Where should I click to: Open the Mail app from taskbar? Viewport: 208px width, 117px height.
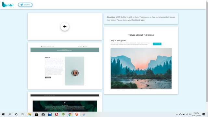[x=43, y=114]
